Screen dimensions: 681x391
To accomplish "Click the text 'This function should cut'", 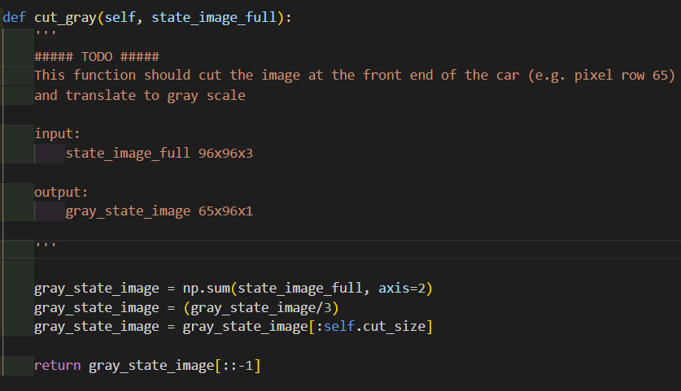I will (x=128, y=76).
